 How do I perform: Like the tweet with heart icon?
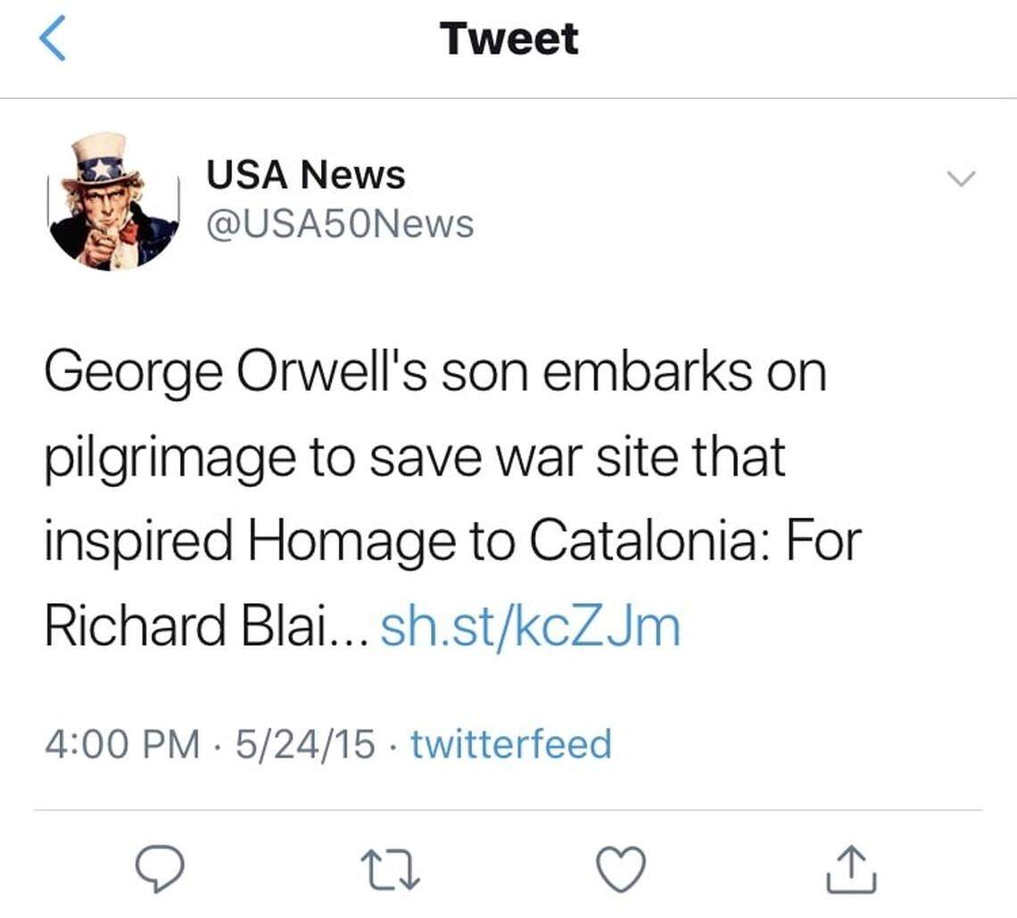coord(621,869)
